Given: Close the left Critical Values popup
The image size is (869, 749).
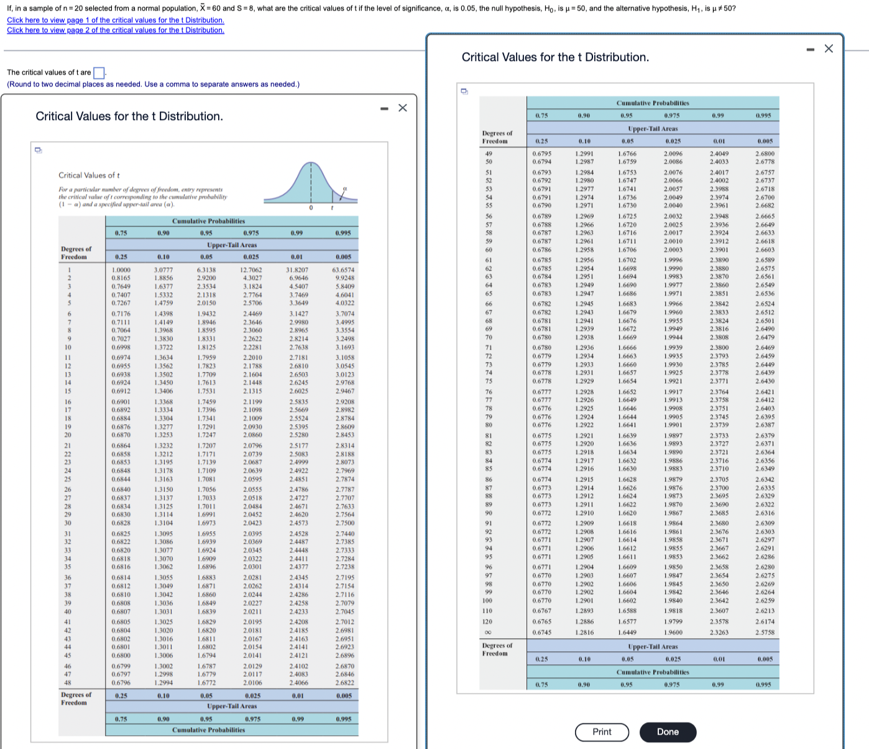Looking at the screenshot, I should pos(403,108).
